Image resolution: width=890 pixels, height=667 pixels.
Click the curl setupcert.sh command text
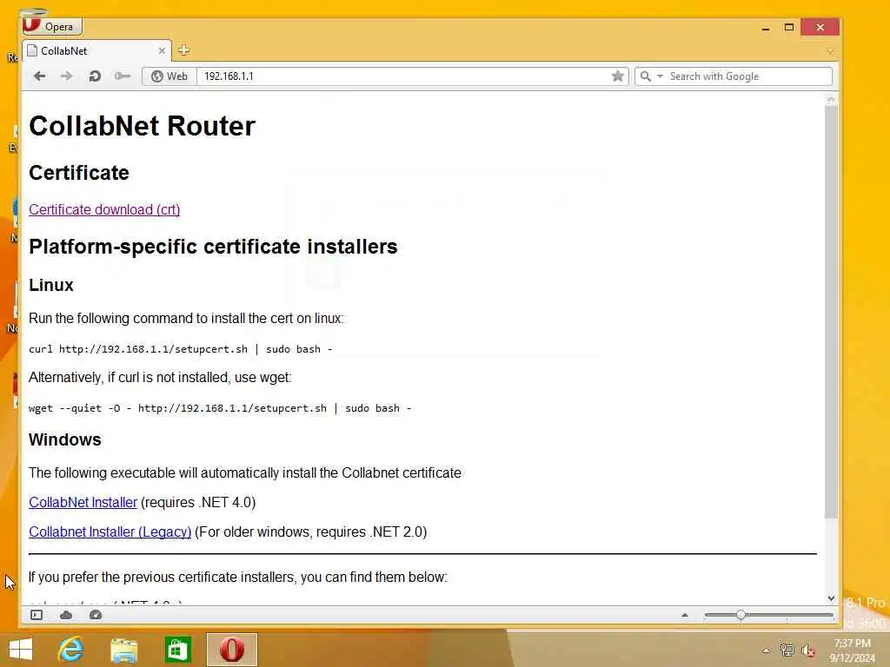click(x=181, y=349)
